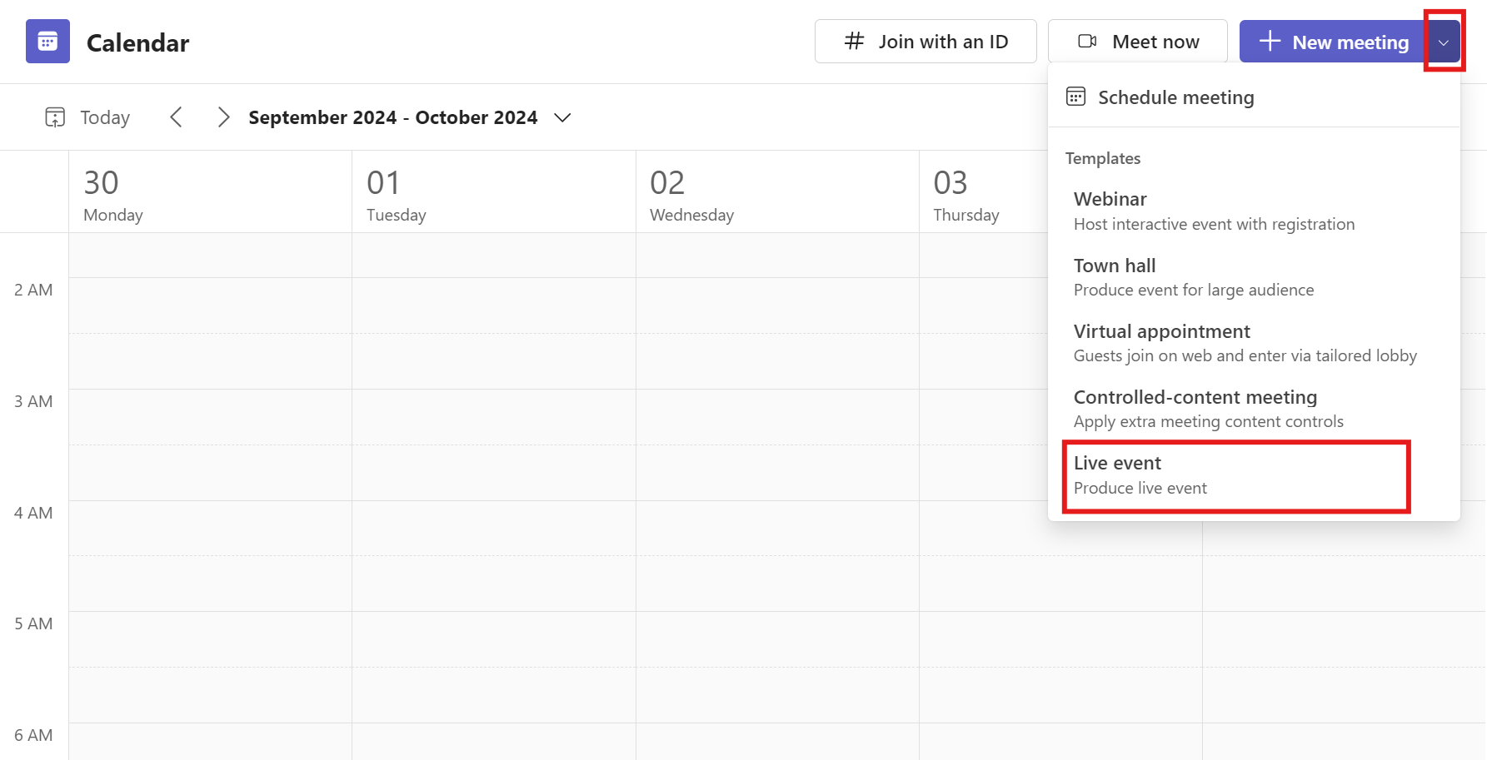The image size is (1487, 760).
Task: Select the Controlled-content meeting template
Action: coord(1254,409)
